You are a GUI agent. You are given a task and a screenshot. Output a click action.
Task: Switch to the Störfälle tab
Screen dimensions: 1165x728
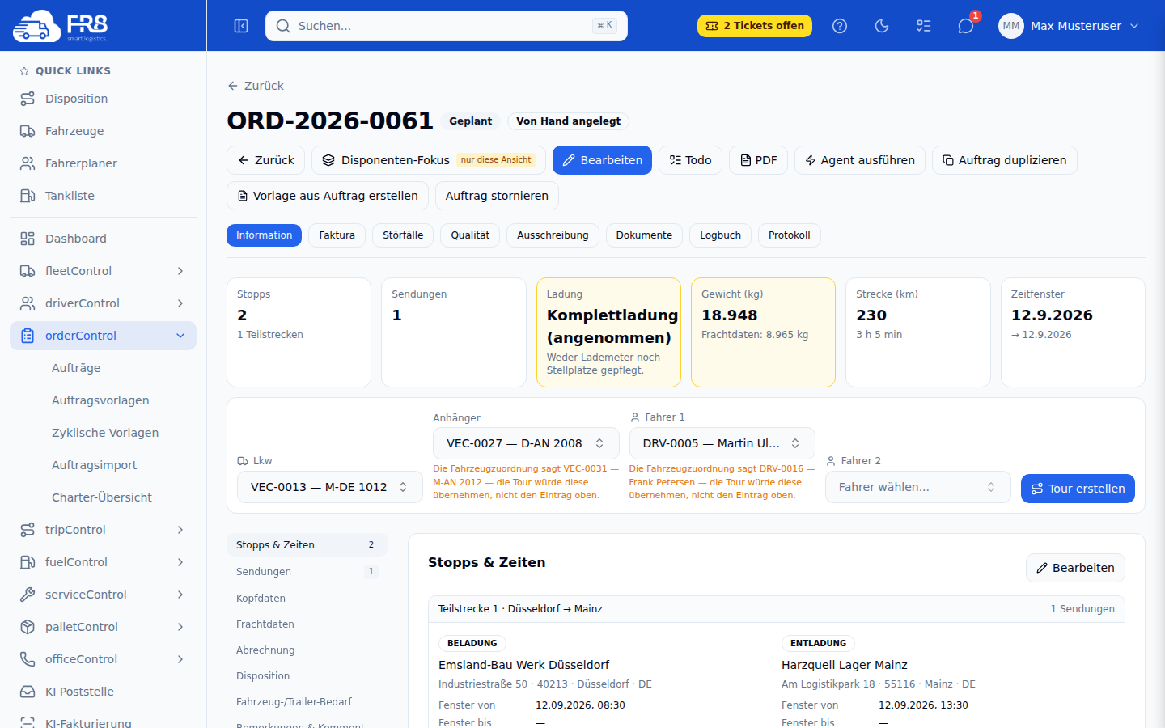click(x=403, y=235)
